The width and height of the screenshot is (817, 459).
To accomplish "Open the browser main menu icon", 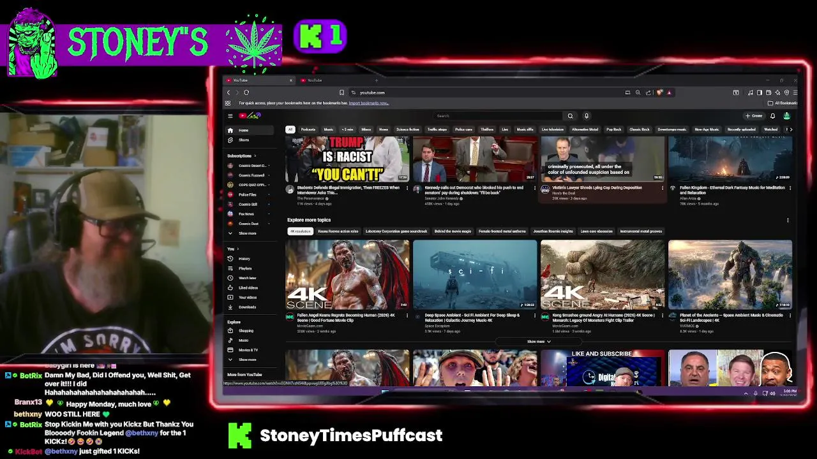I will (795, 92).
